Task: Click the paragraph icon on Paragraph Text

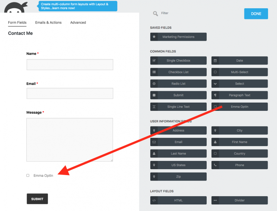Action: pyautogui.click(x=215, y=95)
